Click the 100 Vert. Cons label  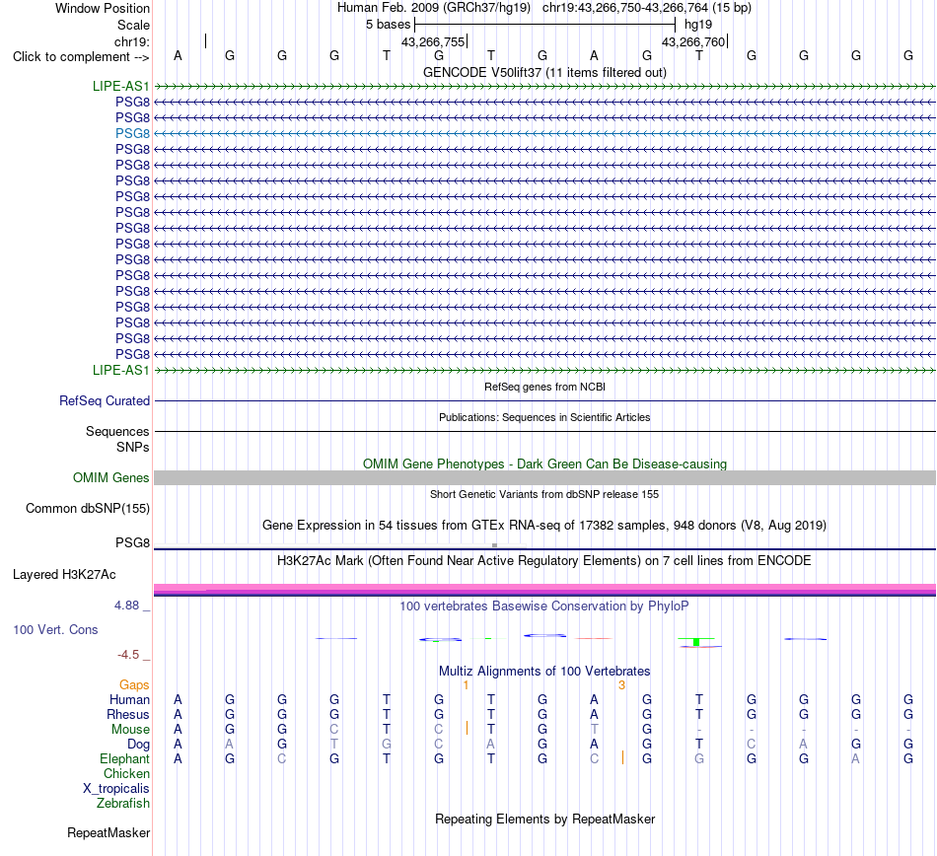point(55,629)
